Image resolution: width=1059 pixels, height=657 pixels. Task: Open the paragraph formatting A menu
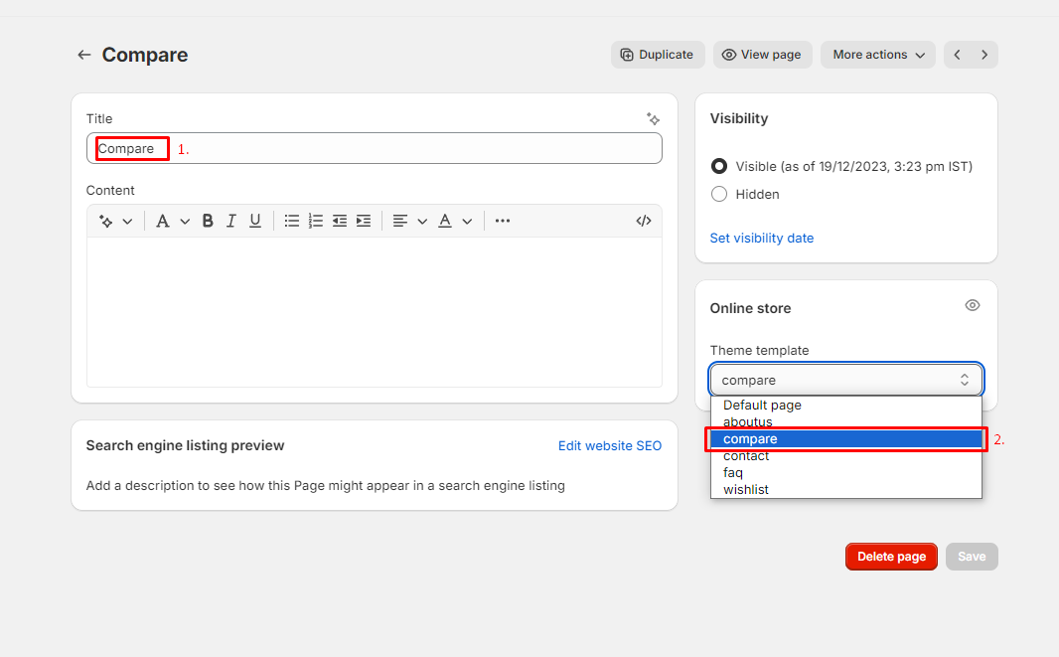[x=163, y=221]
